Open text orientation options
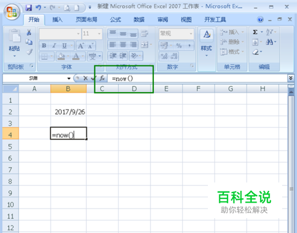This screenshot has width=297, height=233. (134, 56)
